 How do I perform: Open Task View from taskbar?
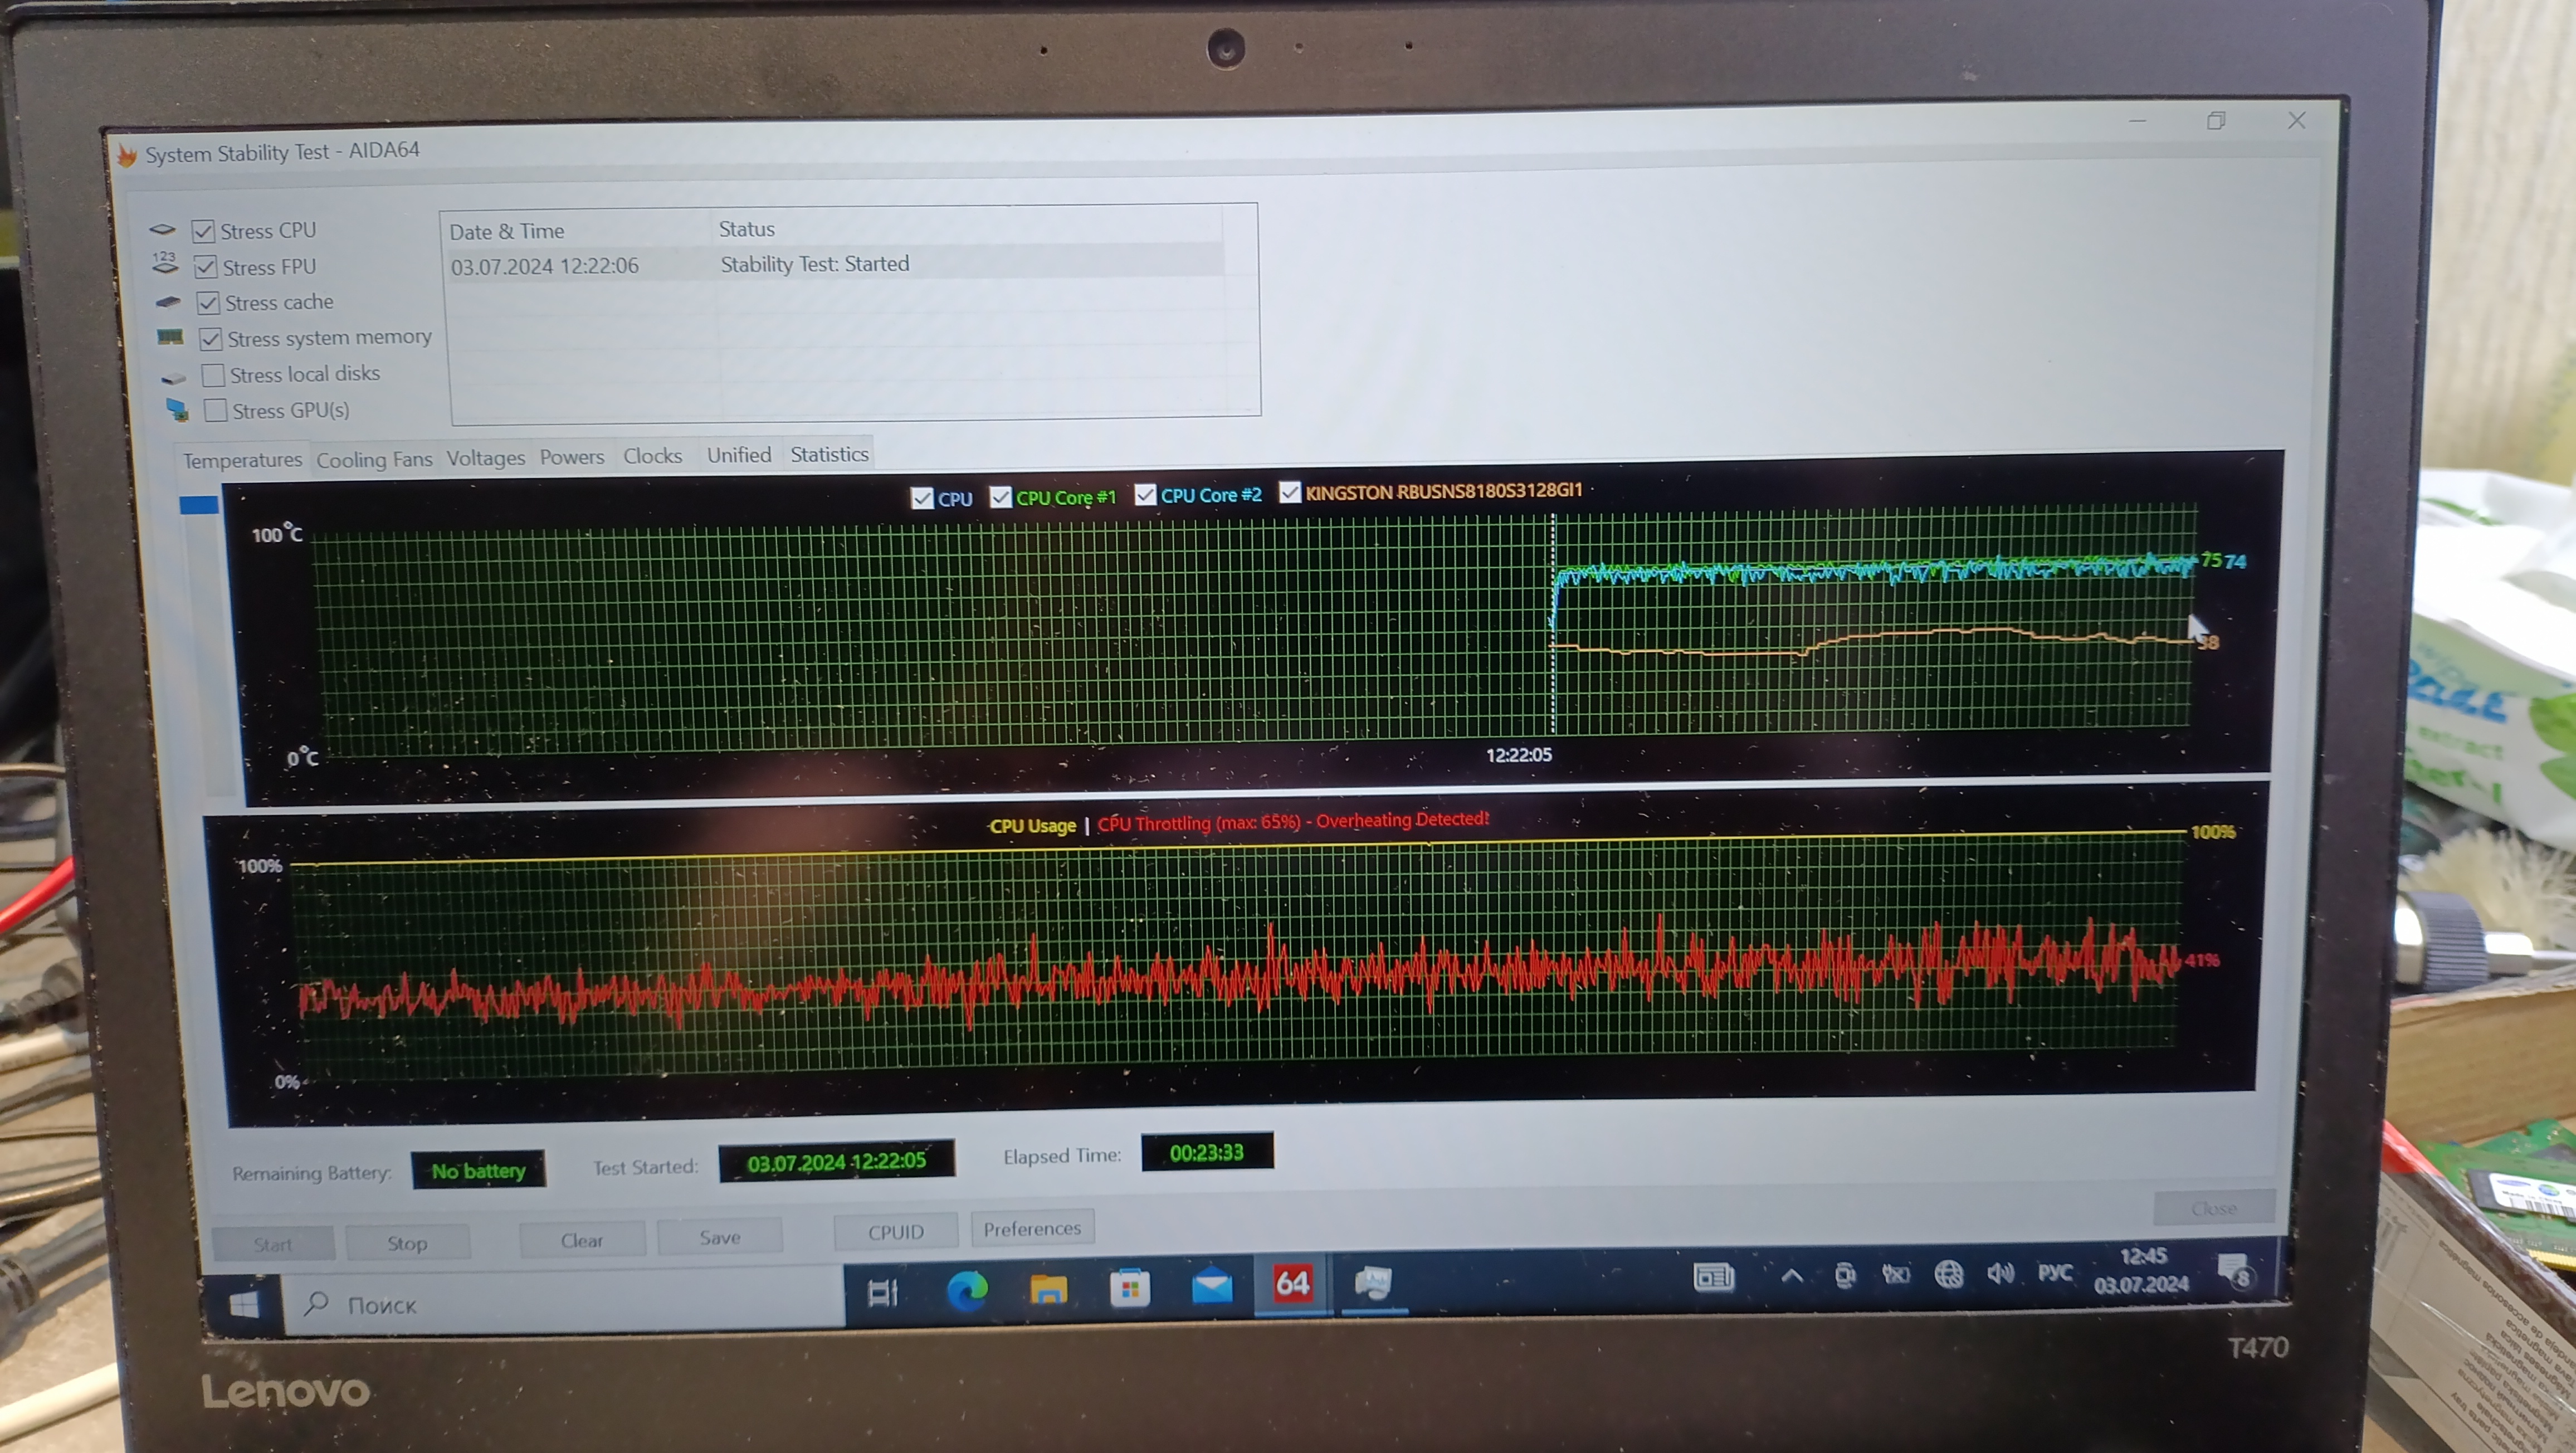coord(883,1292)
